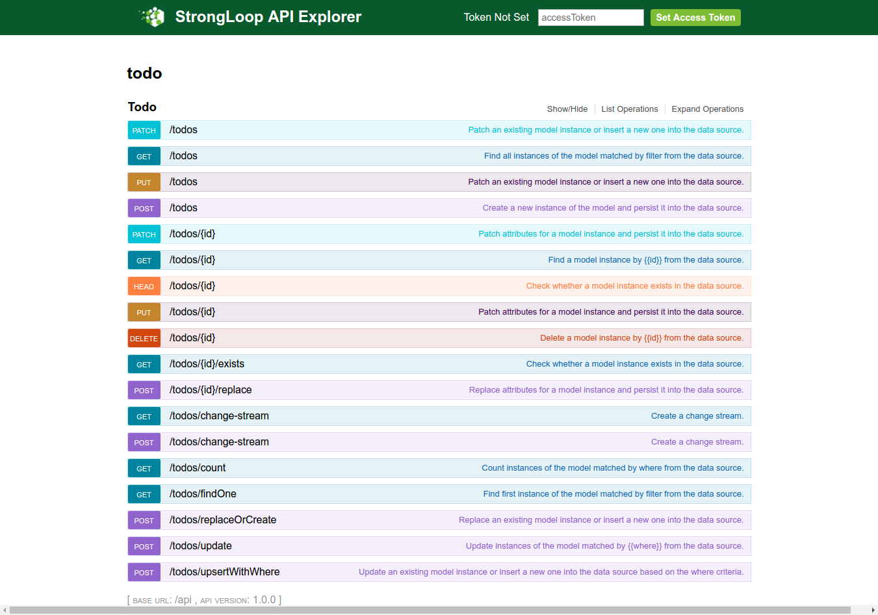Click the POST badge for /todos/update

point(144,547)
